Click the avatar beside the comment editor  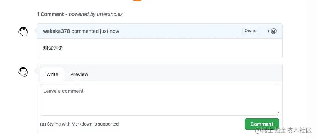pyautogui.click(x=23, y=72)
